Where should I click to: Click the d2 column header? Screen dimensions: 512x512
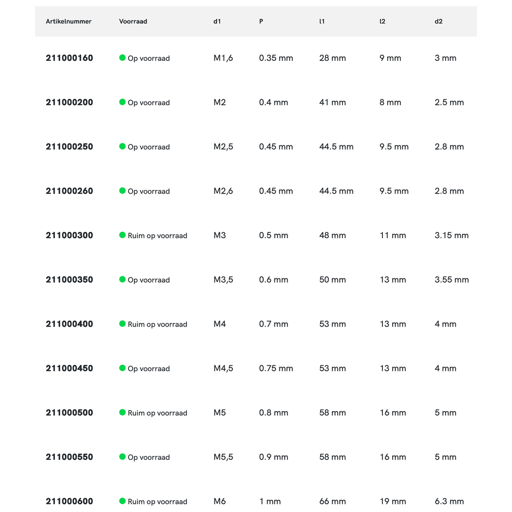click(x=438, y=22)
